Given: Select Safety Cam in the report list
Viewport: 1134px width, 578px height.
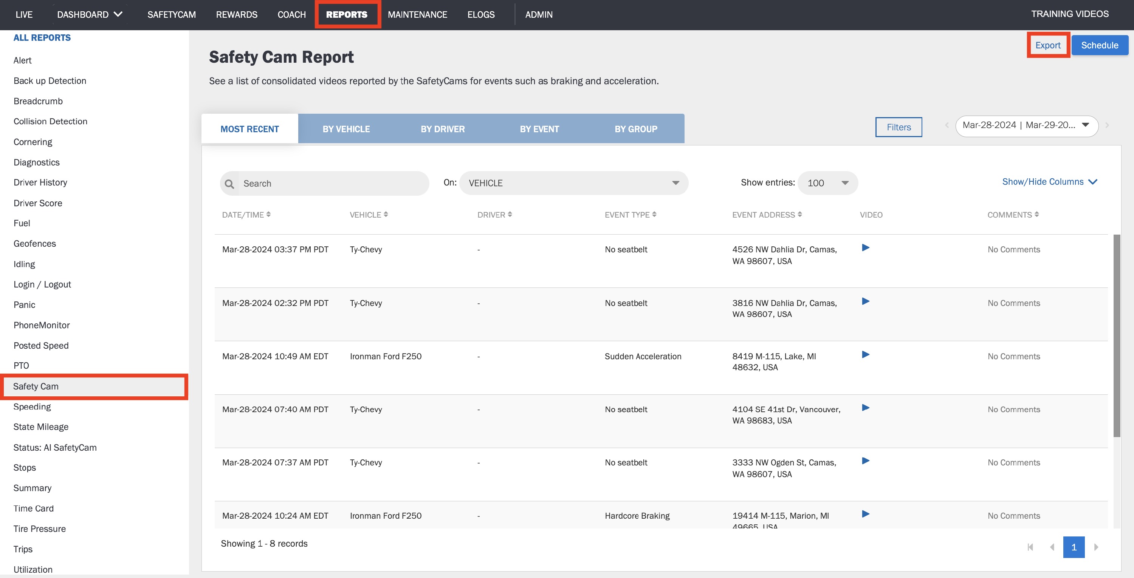Looking at the screenshot, I should coord(94,386).
